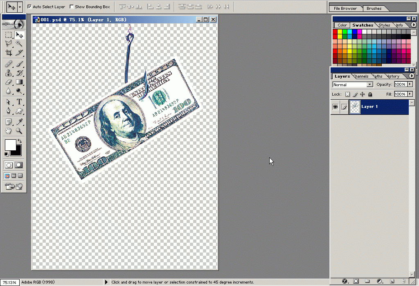Switch to Quick Mask Mode
Image resolution: width=419 pixels, height=286 pixels.
19,165
